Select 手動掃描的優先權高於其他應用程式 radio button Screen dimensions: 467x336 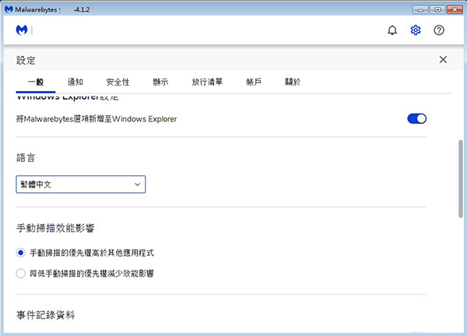click(x=20, y=253)
